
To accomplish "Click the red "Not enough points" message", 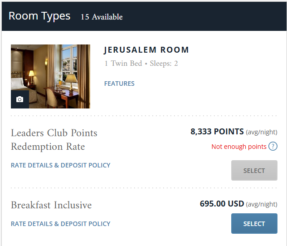I will point(239,147).
